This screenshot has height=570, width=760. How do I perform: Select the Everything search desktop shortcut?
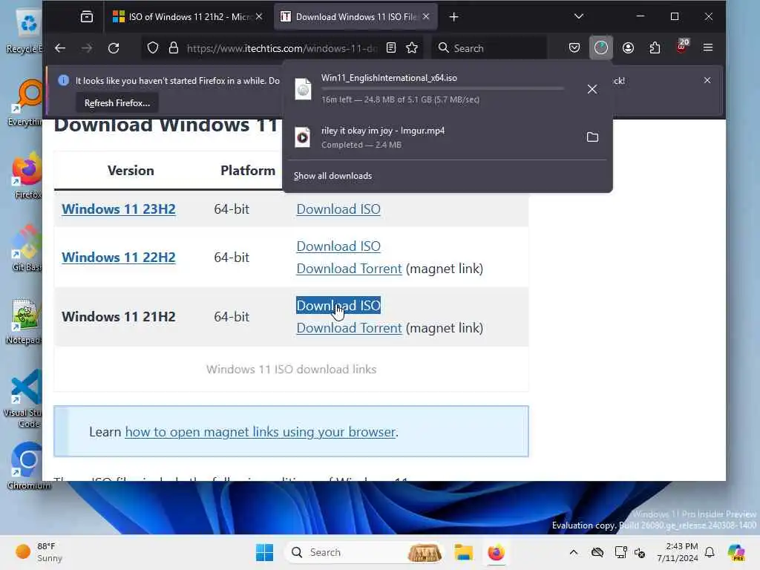point(25,102)
